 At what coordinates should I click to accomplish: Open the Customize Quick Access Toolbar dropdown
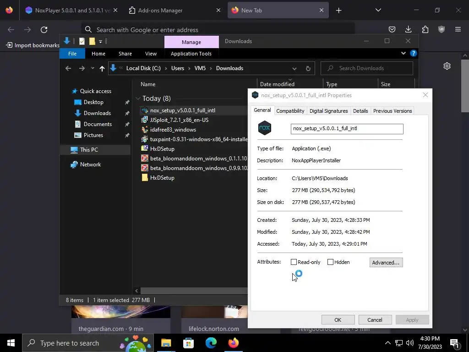(x=100, y=41)
